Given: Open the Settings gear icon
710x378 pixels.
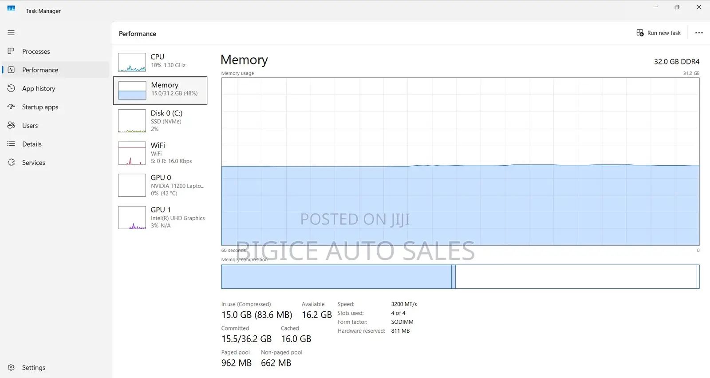Looking at the screenshot, I should pyautogui.click(x=11, y=367).
